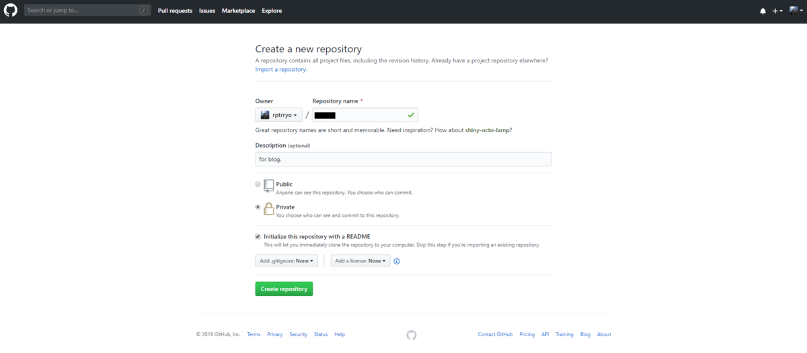The width and height of the screenshot is (807, 353).
Task: Open the Training footer link
Action: click(564, 334)
